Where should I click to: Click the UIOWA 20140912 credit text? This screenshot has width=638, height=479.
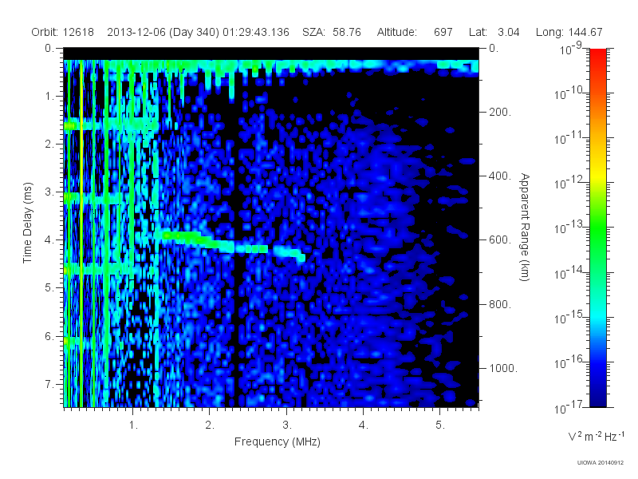click(601, 463)
